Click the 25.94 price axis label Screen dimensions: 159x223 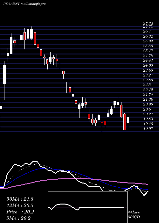tap(148, 41)
